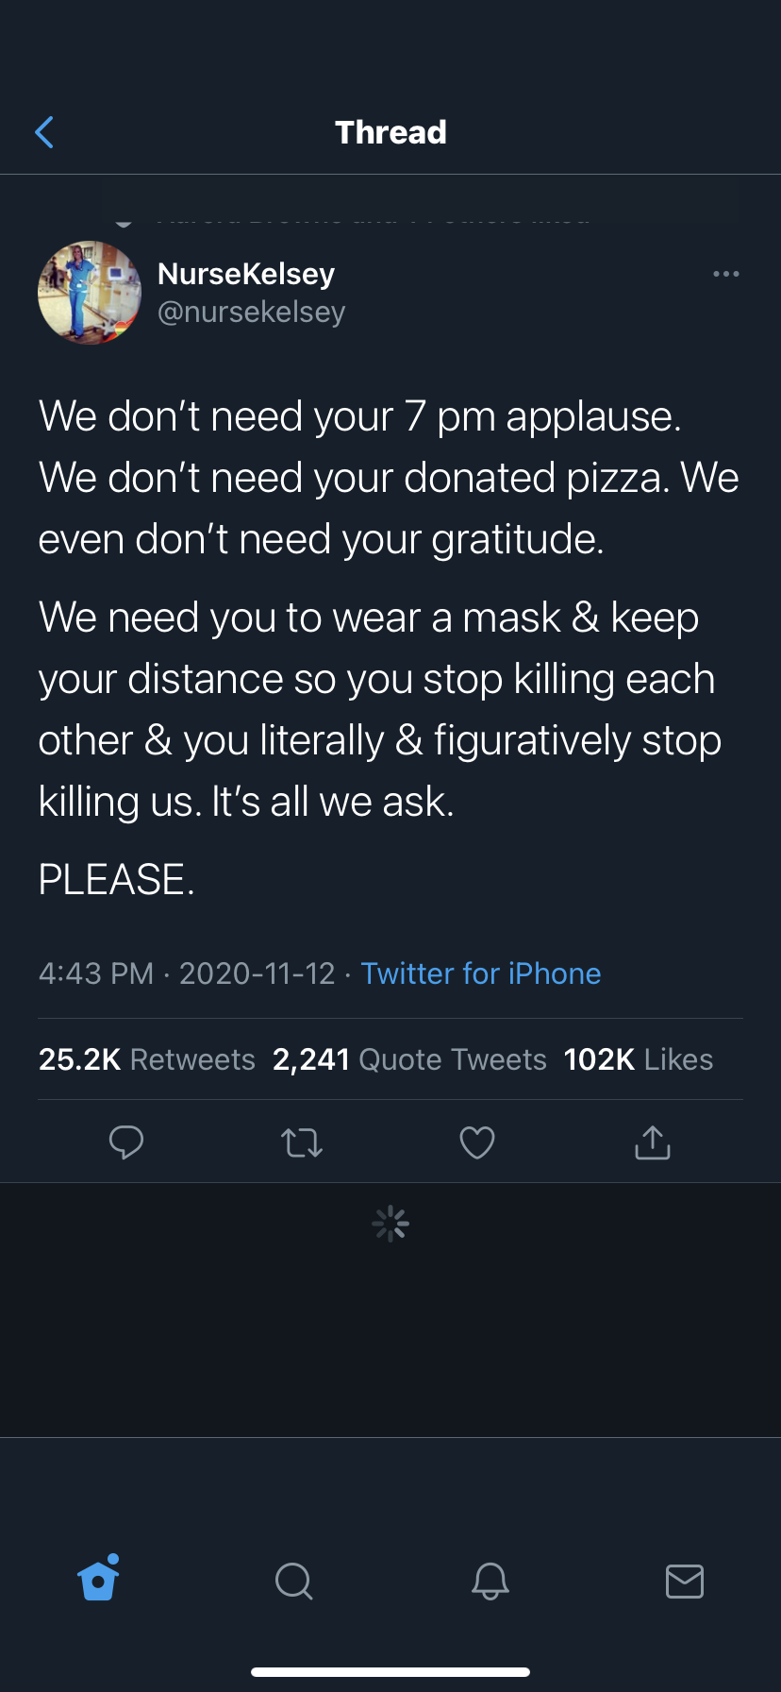Tap the iOS home indicator bar
This screenshot has height=1692, width=781.
390,1672
